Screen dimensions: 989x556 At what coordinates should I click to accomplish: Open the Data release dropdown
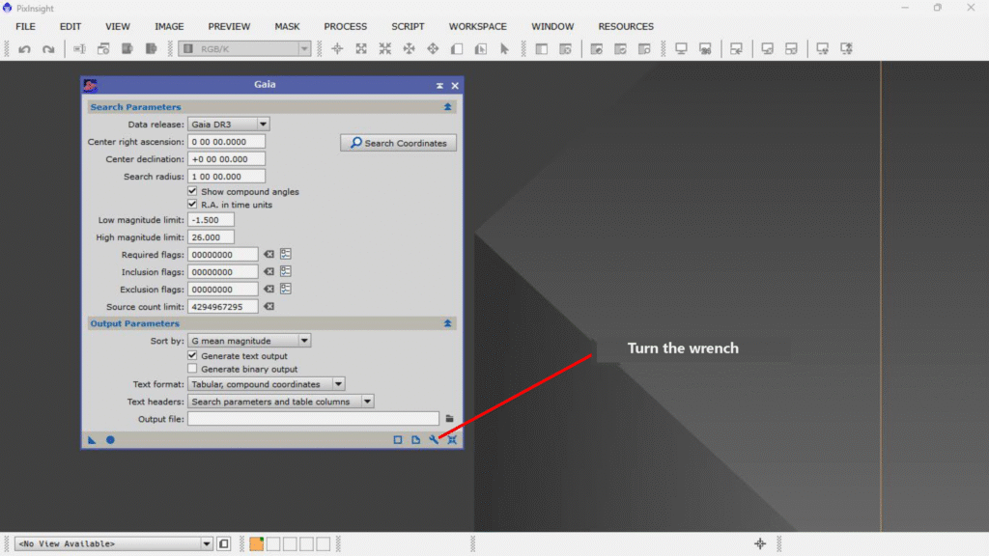tap(229, 125)
